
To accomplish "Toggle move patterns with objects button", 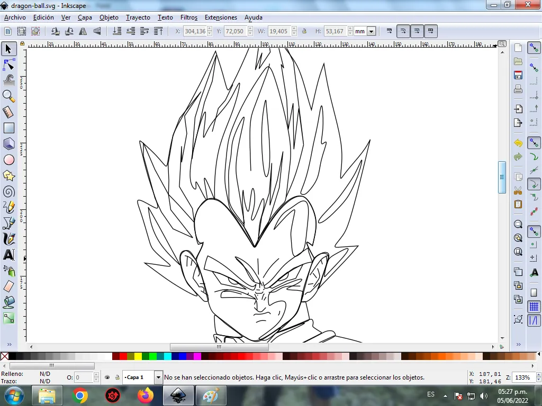I will tap(431, 31).
